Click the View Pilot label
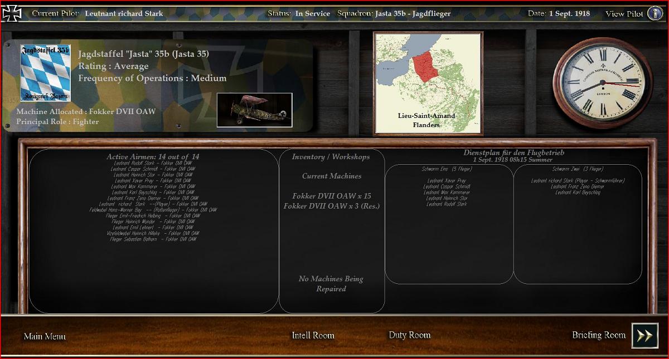 (624, 14)
